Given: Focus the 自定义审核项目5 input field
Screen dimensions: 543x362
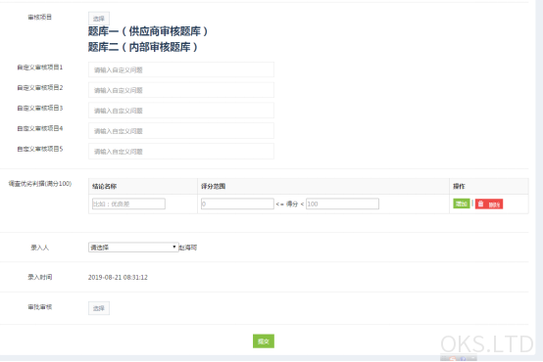Looking at the screenshot, I should point(181,152).
